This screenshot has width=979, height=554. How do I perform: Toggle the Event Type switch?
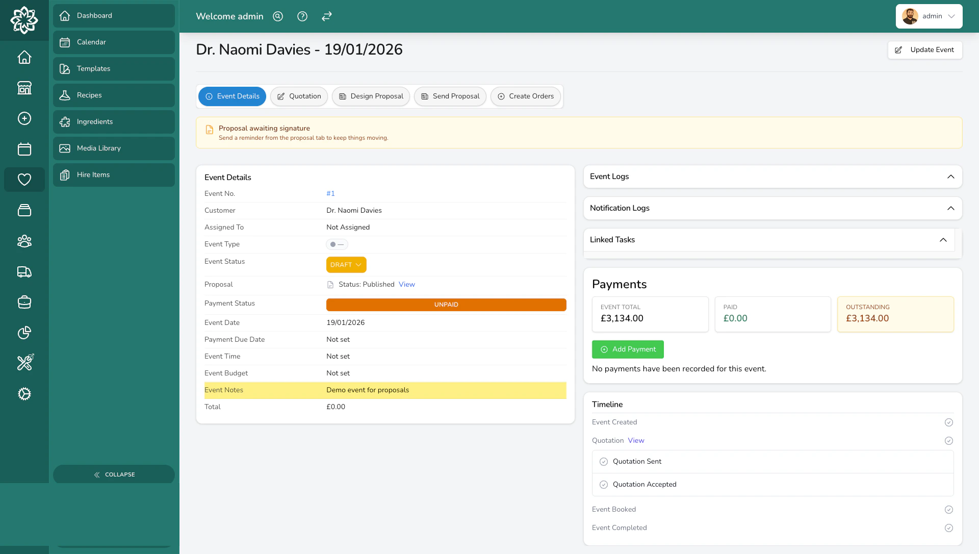click(337, 244)
